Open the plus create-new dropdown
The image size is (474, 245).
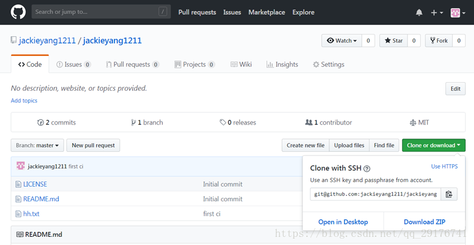click(437, 13)
